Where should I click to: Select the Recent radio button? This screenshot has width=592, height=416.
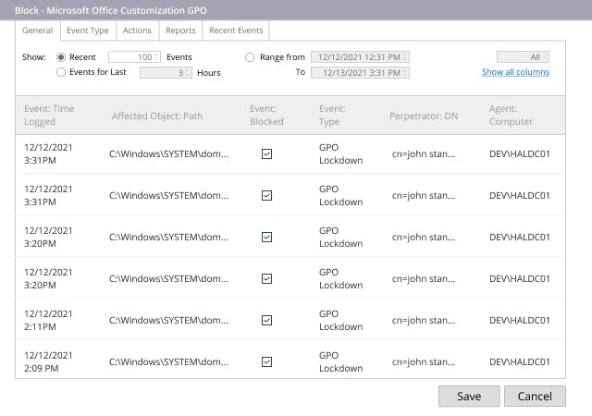pyautogui.click(x=62, y=57)
